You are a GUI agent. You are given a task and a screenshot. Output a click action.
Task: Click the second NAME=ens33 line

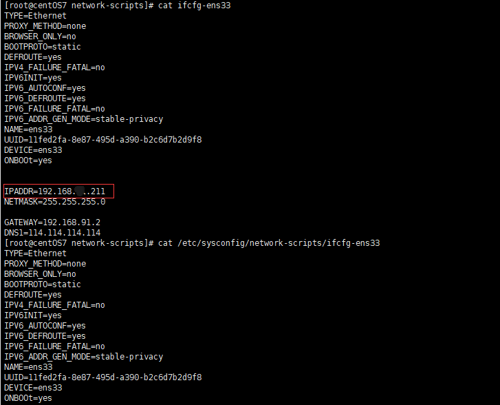(28, 367)
